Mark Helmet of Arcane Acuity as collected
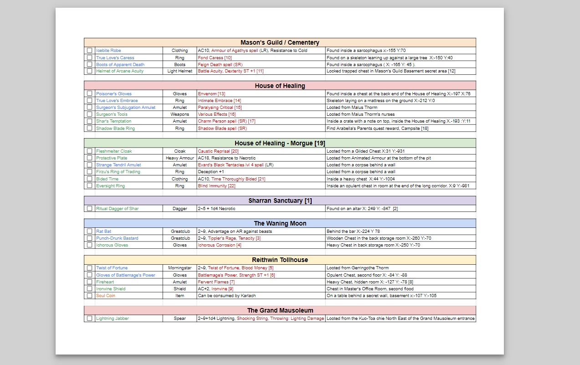Image resolution: width=580 pixels, height=365 pixels. pos(89,71)
